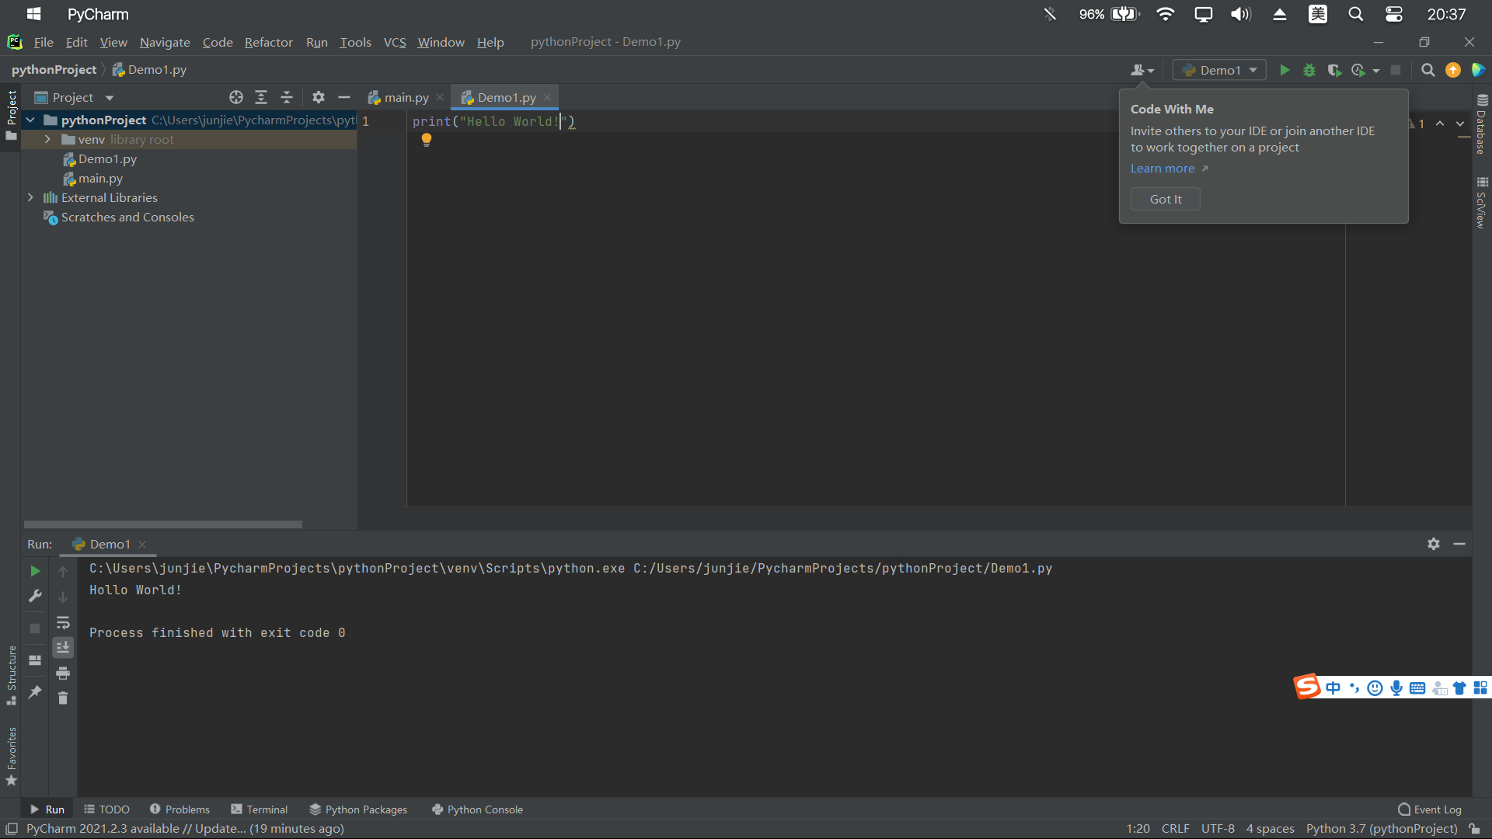Switch to the main.py editor tab
The image size is (1492, 839).
point(406,97)
